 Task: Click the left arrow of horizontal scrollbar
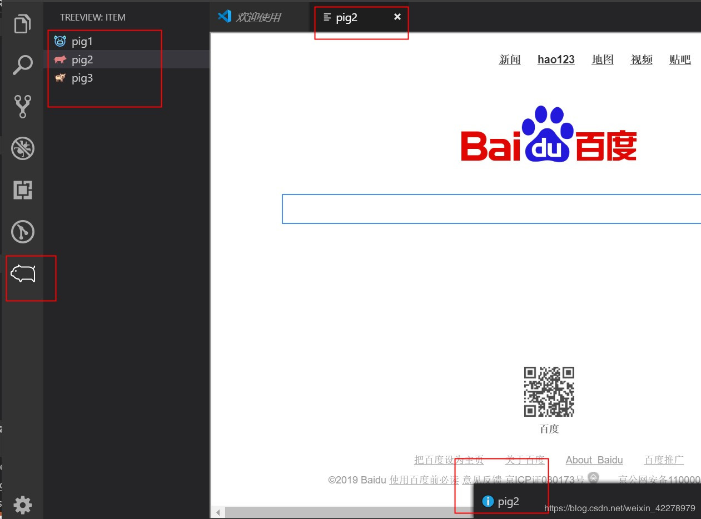pos(218,512)
